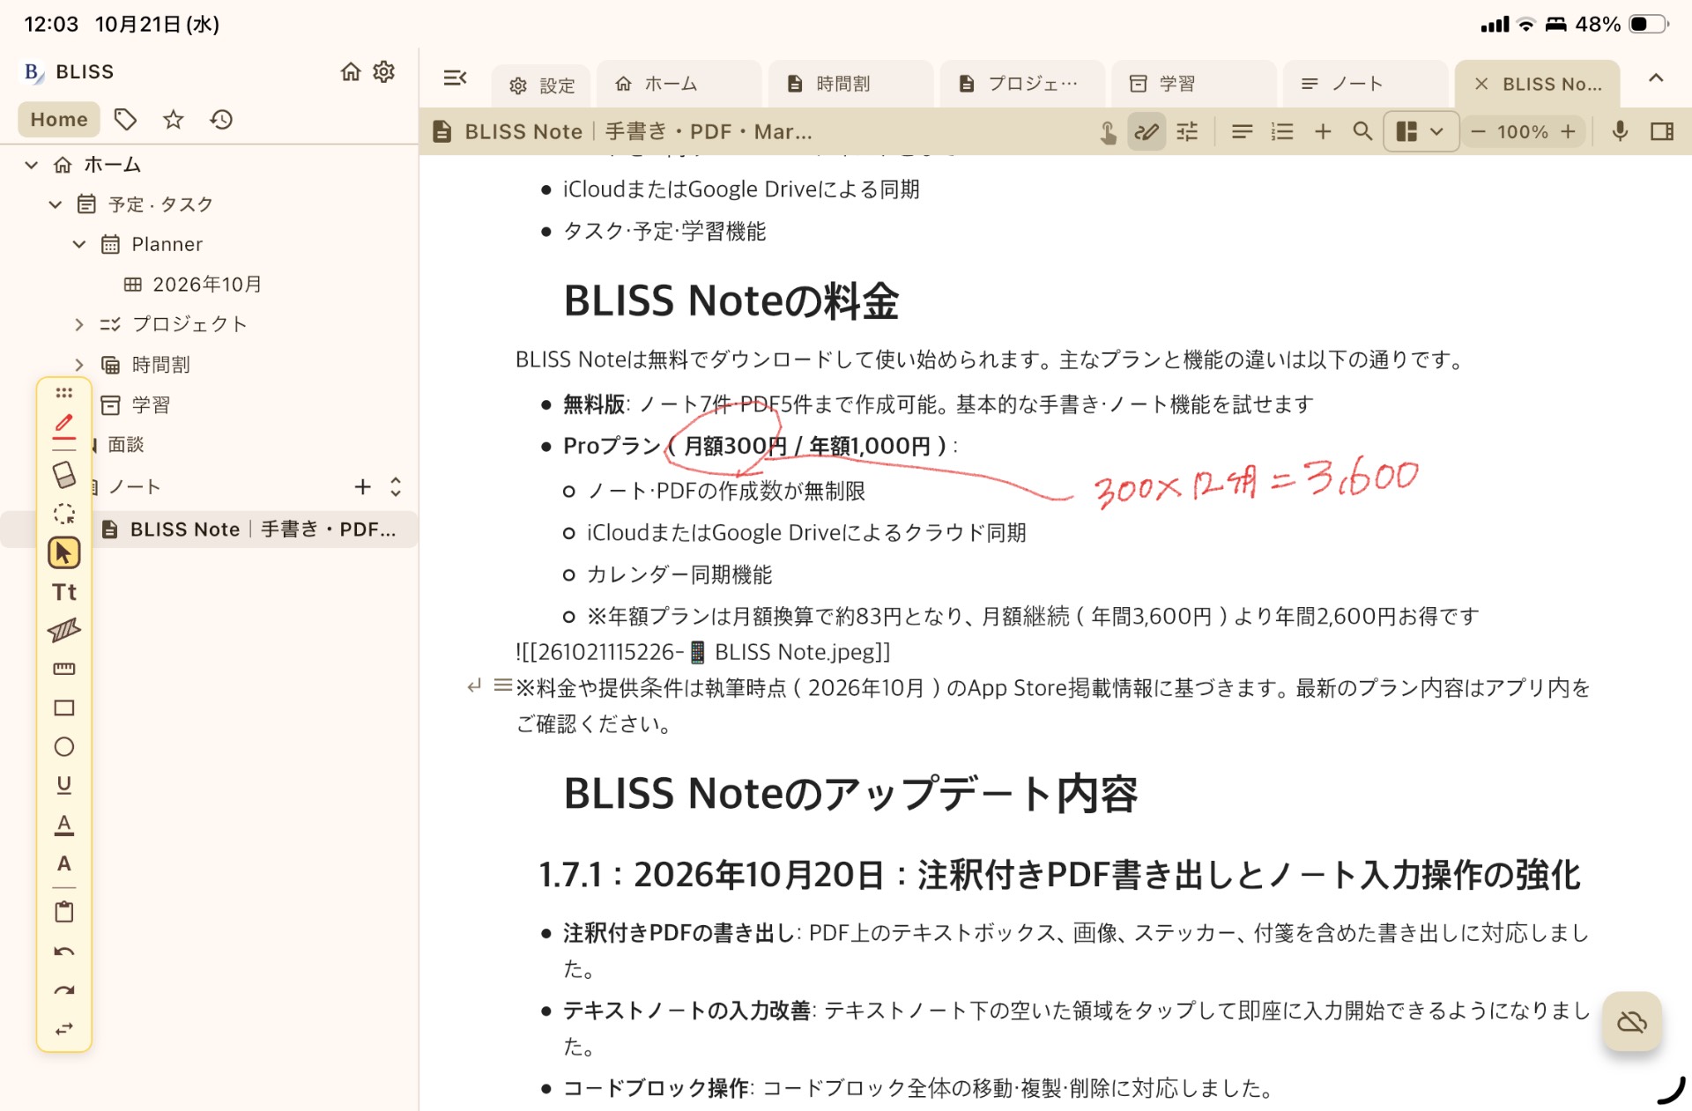The image size is (1692, 1111).
Task: Toggle the left sidebar menu
Action: click(x=455, y=78)
